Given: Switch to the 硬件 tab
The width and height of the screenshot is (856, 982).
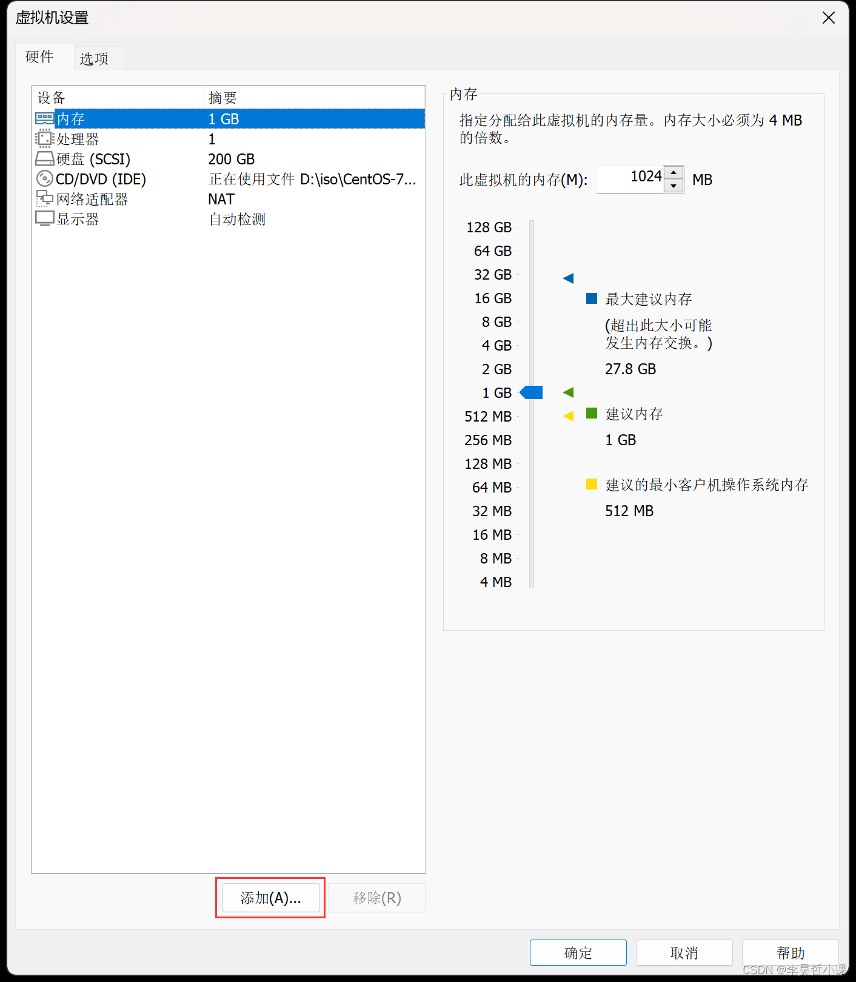Looking at the screenshot, I should click(x=44, y=57).
